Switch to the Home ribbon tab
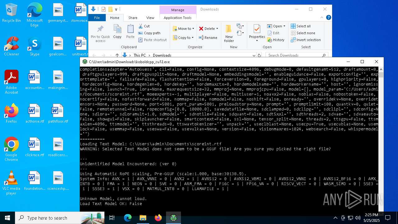 click(114, 18)
